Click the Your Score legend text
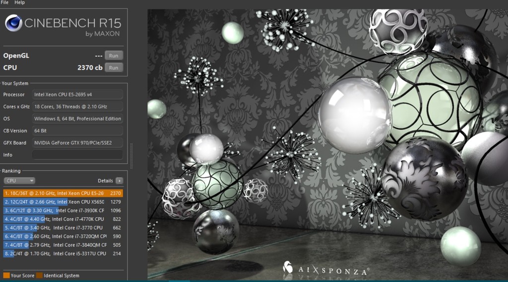Screen dimensions: 508x282 [x=22, y=276]
